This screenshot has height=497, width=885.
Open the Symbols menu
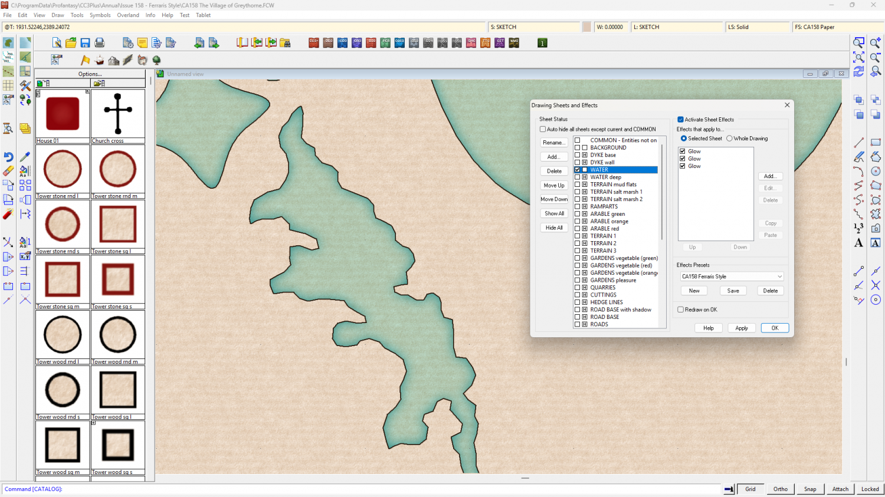click(x=100, y=15)
